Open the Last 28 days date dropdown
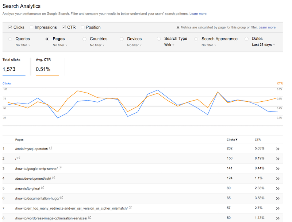This screenshot has width=292, height=222. pos(263,45)
